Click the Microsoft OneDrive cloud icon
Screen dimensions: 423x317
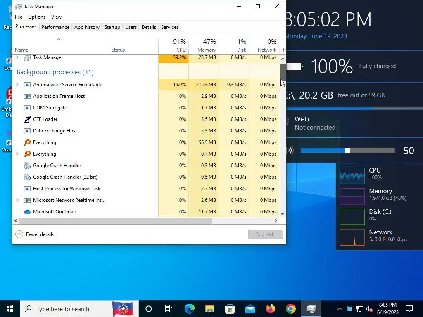click(x=27, y=212)
